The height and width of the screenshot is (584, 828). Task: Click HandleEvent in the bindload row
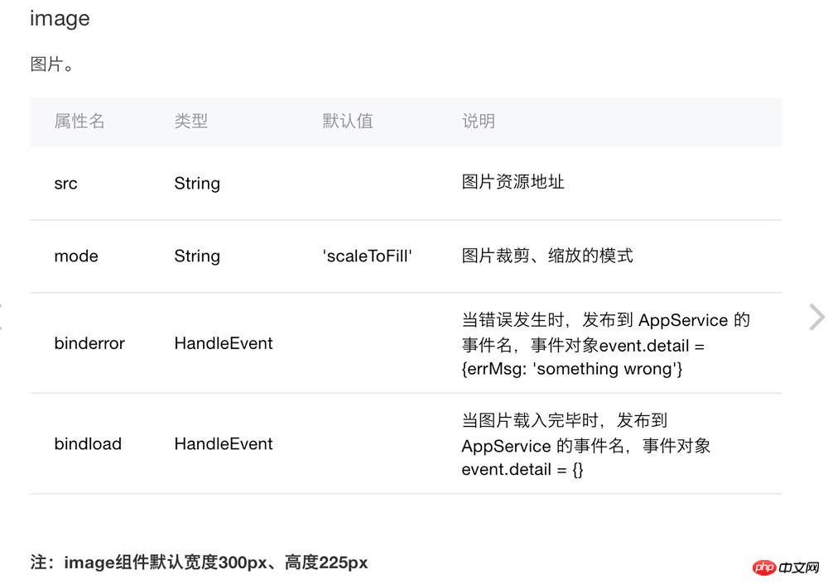[x=224, y=444]
